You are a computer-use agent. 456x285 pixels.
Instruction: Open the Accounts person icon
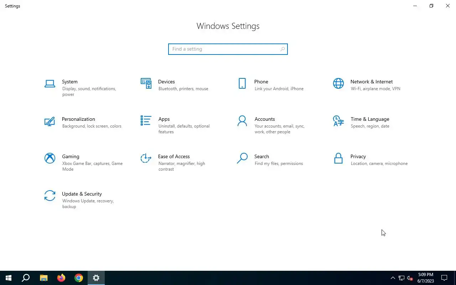click(x=242, y=121)
